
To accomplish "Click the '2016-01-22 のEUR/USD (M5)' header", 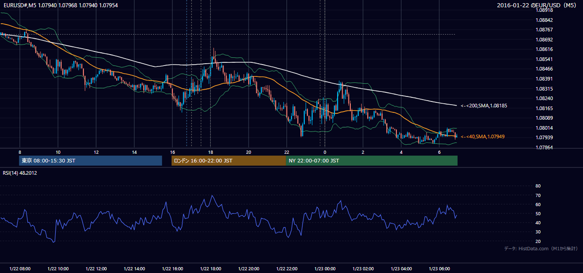I will (537, 5).
